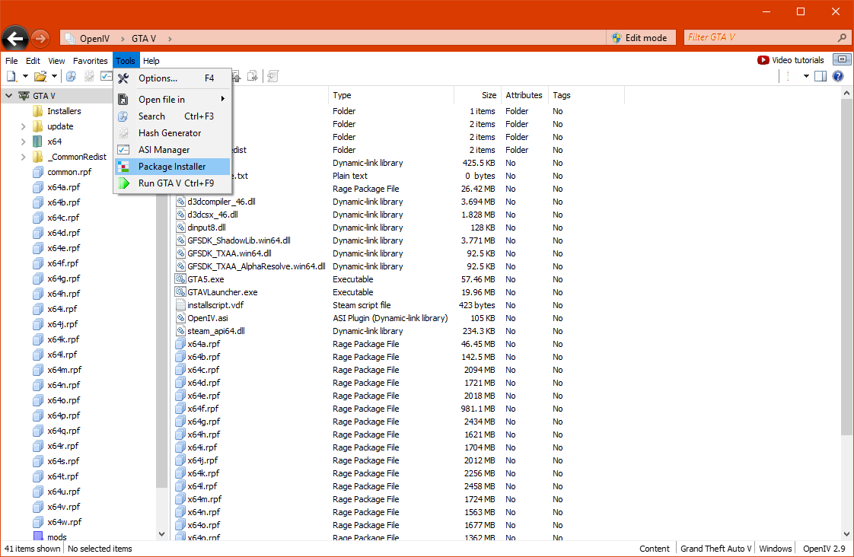Click the magnifier icon in the filter box
The height and width of the screenshot is (557, 854).
[842, 37]
